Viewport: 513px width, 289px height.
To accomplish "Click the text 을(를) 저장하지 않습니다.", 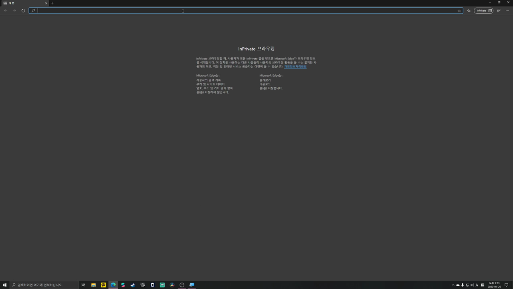I will click(212, 92).
